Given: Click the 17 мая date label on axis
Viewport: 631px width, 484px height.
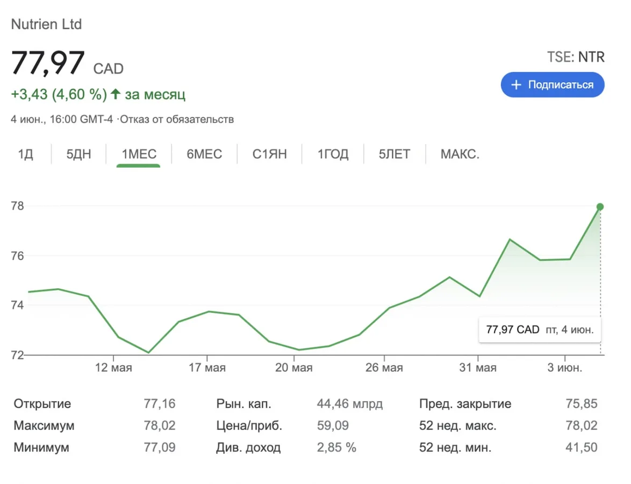Looking at the screenshot, I should [207, 368].
